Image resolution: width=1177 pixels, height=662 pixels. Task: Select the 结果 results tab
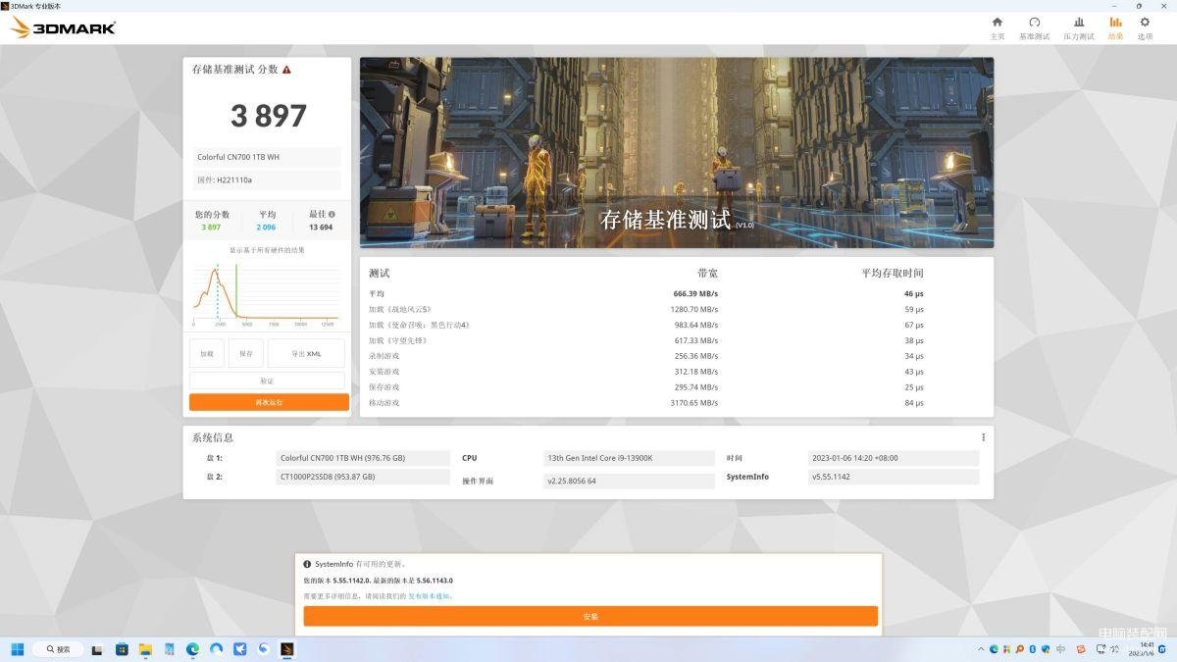click(1115, 27)
